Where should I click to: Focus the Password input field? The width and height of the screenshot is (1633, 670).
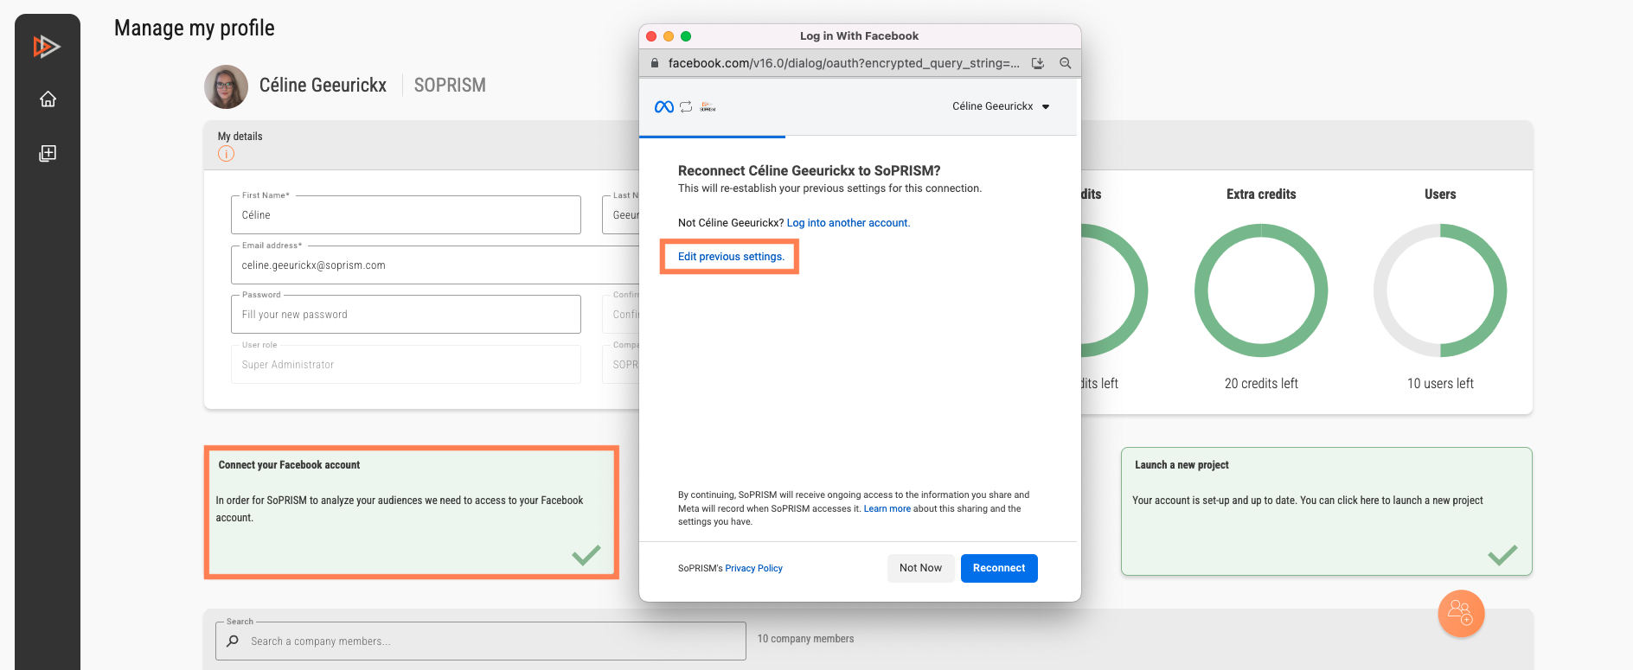pos(406,315)
